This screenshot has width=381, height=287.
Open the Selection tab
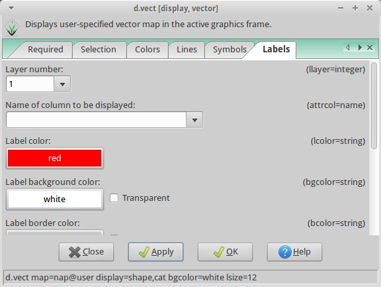point(99,50)
